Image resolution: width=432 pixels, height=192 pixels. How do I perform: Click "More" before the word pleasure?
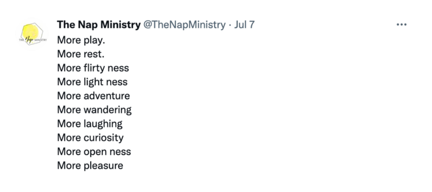coord(69,165)
